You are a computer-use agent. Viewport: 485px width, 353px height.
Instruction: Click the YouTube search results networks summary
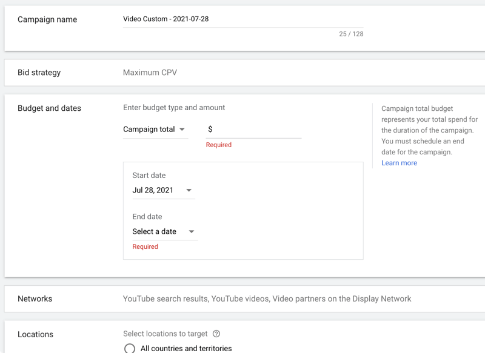pos(267,299)
